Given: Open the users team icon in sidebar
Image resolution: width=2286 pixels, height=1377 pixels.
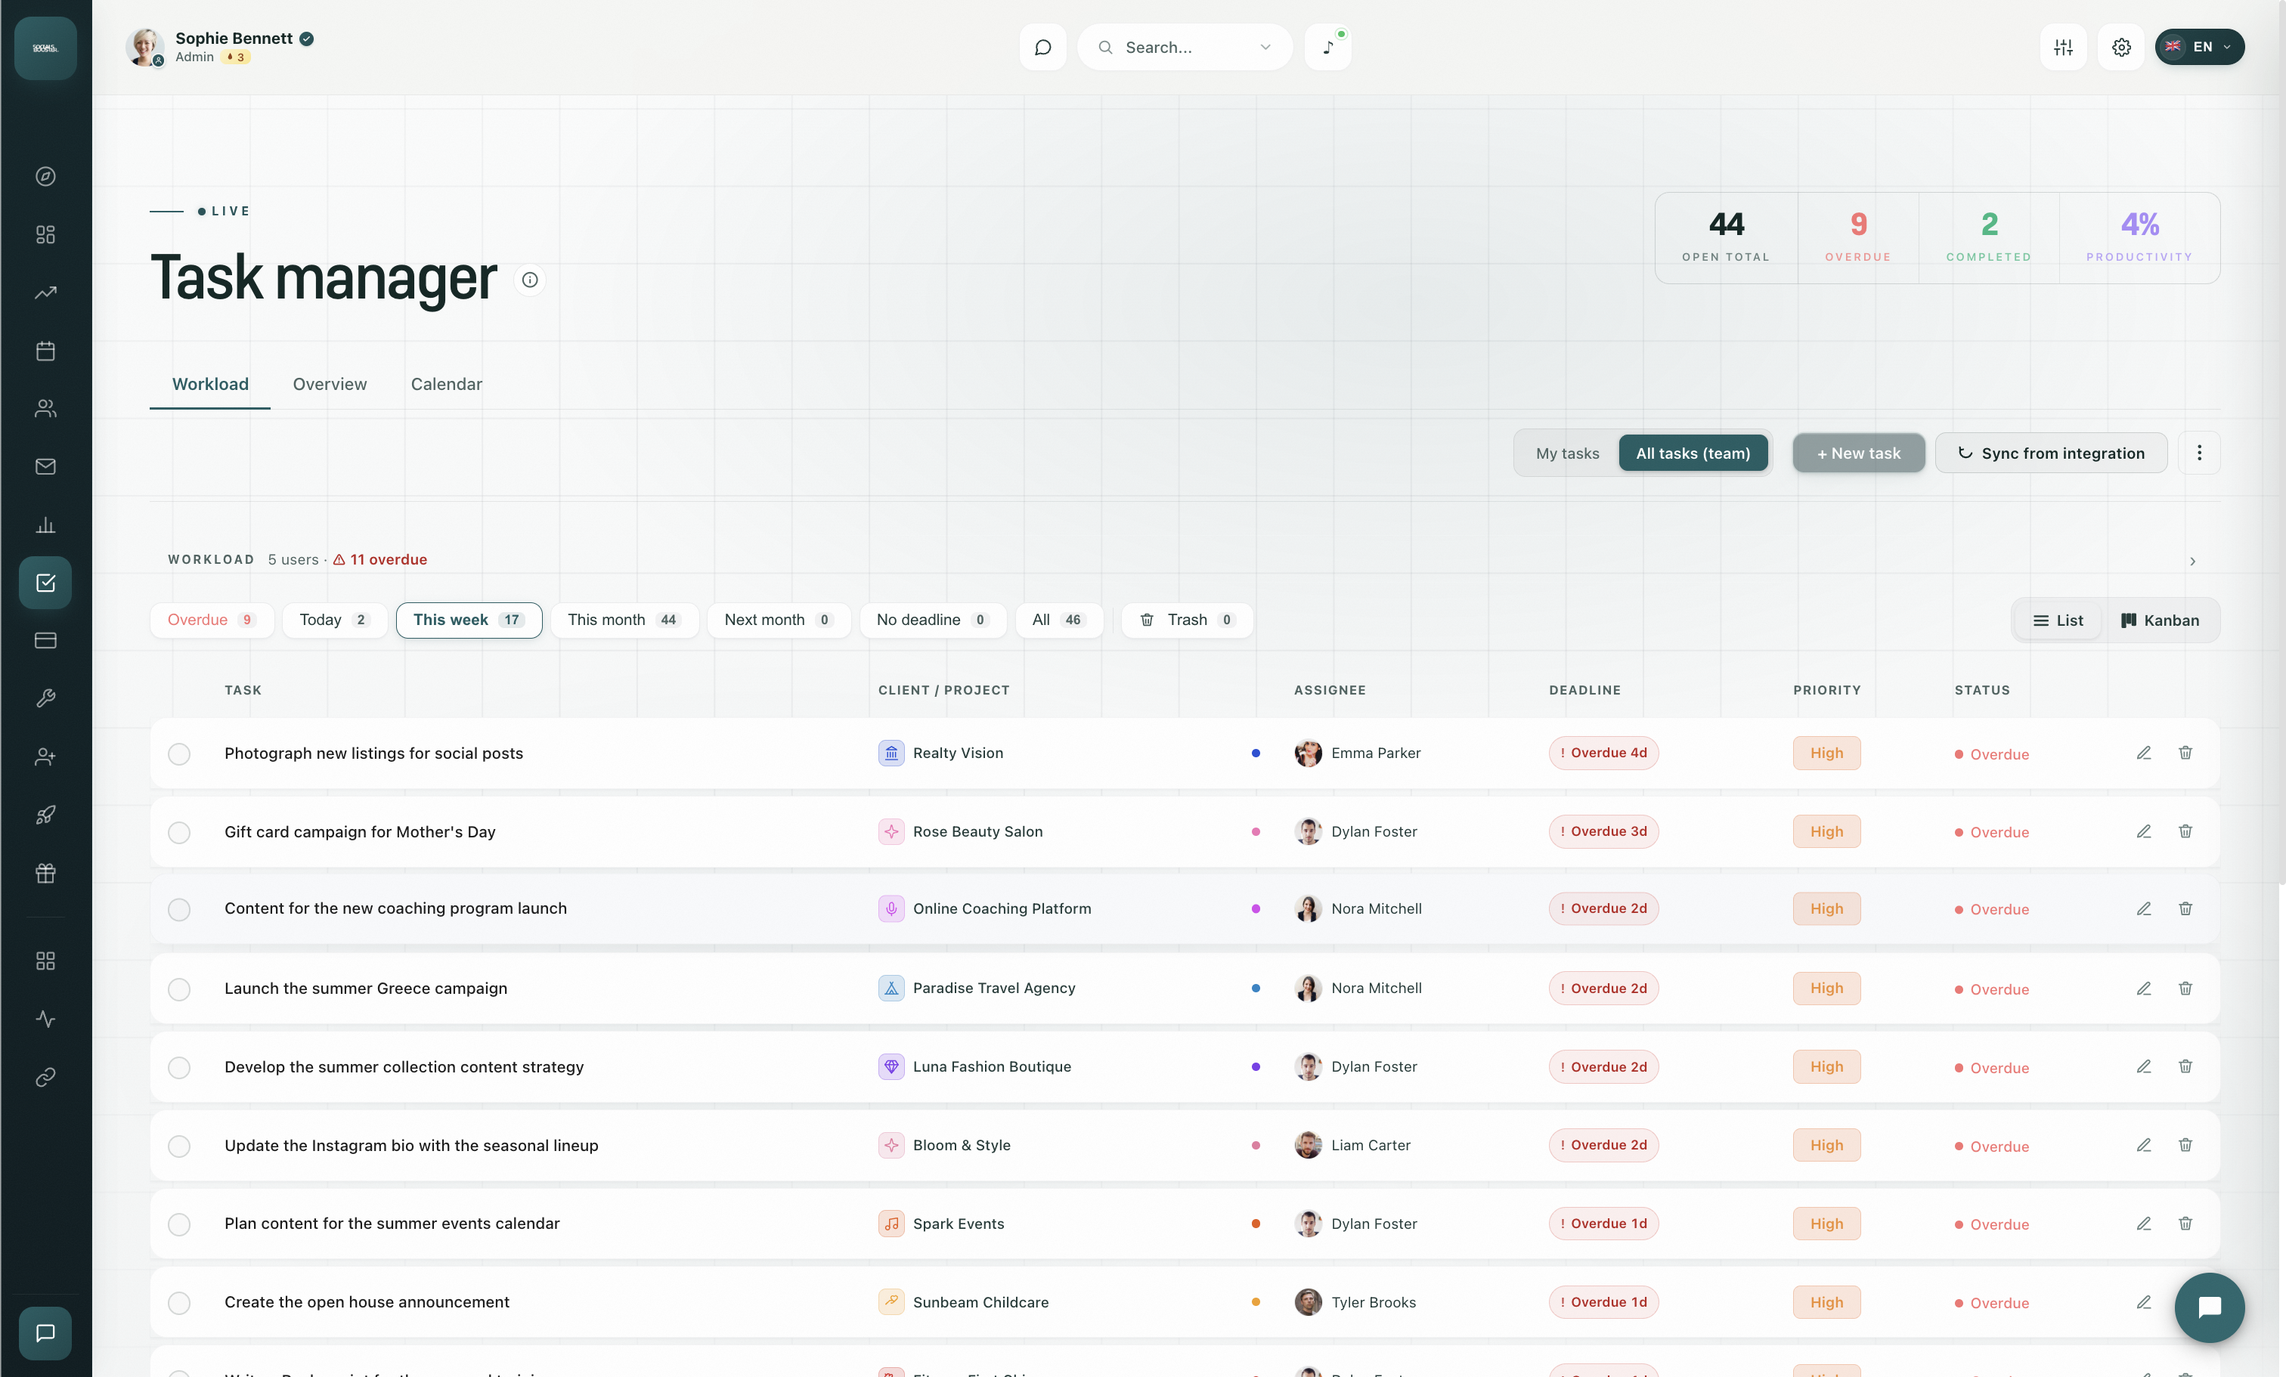Looking at the screenshot, I should coord(45,409).
